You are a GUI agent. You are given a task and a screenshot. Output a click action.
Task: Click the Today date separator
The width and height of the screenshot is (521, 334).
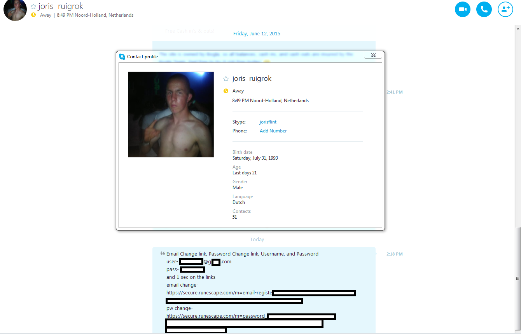click(257, 240)
